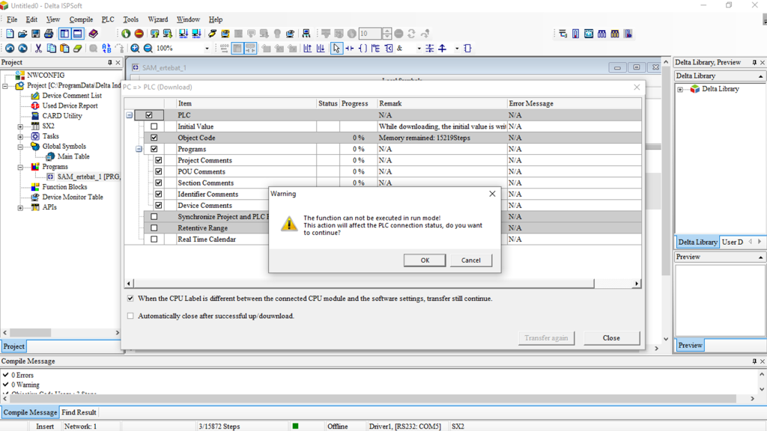This screenshot has height=431, width=767.
Task: Click the New project toolbar icon
Action: click(x=10, y=34)
